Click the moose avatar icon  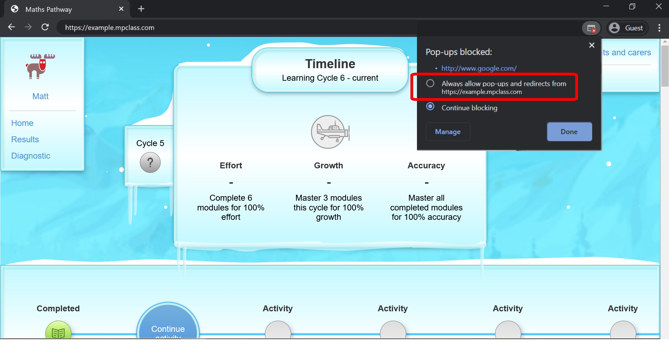tap(40, 66)
